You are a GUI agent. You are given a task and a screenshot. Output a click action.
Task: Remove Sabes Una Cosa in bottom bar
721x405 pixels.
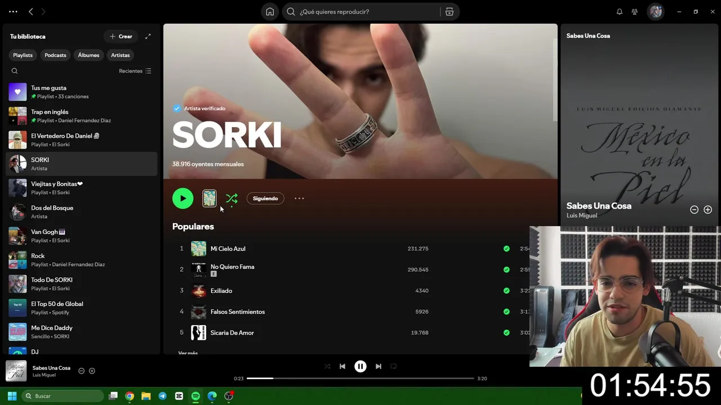coord(81,371)
